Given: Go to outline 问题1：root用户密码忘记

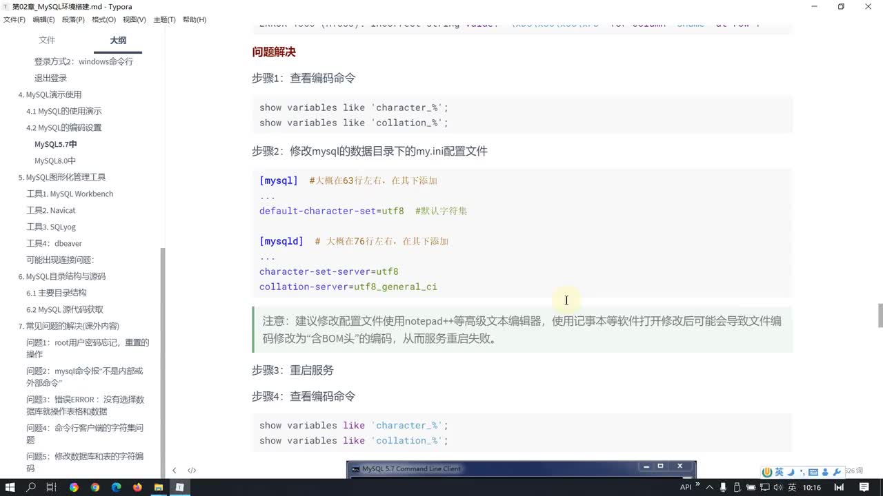Looking at the screenshot, I should click(x=88, y=348).
